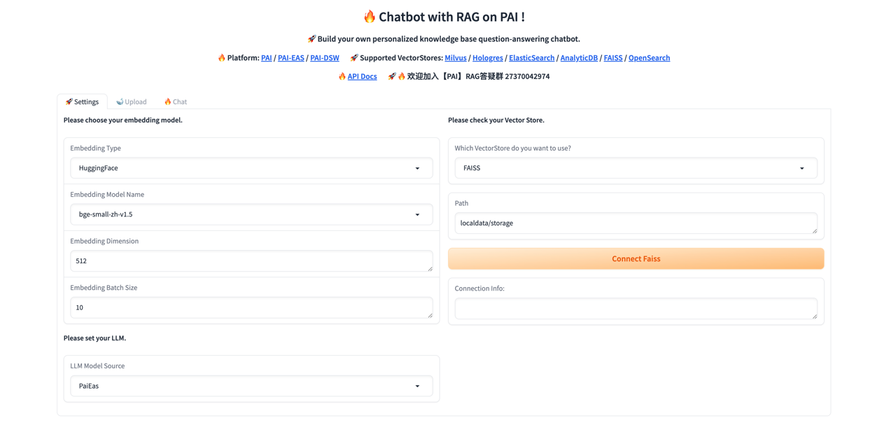This screenshot has height=439, width=889.
Task: Open the Milvus vector store link
Action: coord(455,57)
